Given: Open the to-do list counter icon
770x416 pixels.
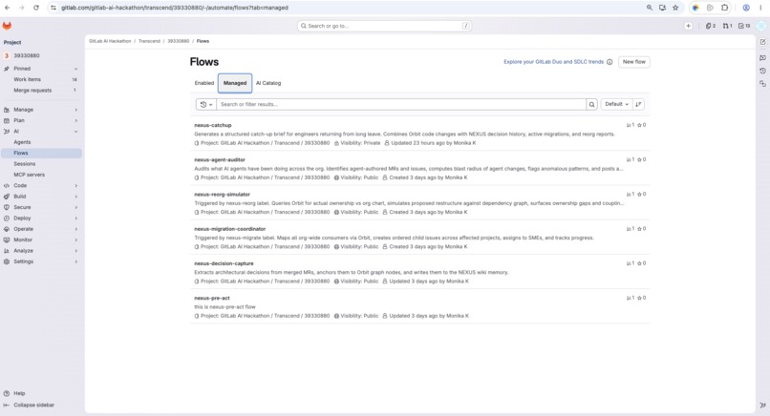Looking at the screenshot, I should [x=744, y=26].
